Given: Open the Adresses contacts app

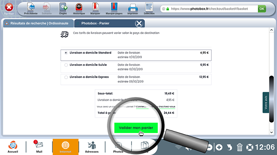Looking at the screenshot, I should coord(92,147).
